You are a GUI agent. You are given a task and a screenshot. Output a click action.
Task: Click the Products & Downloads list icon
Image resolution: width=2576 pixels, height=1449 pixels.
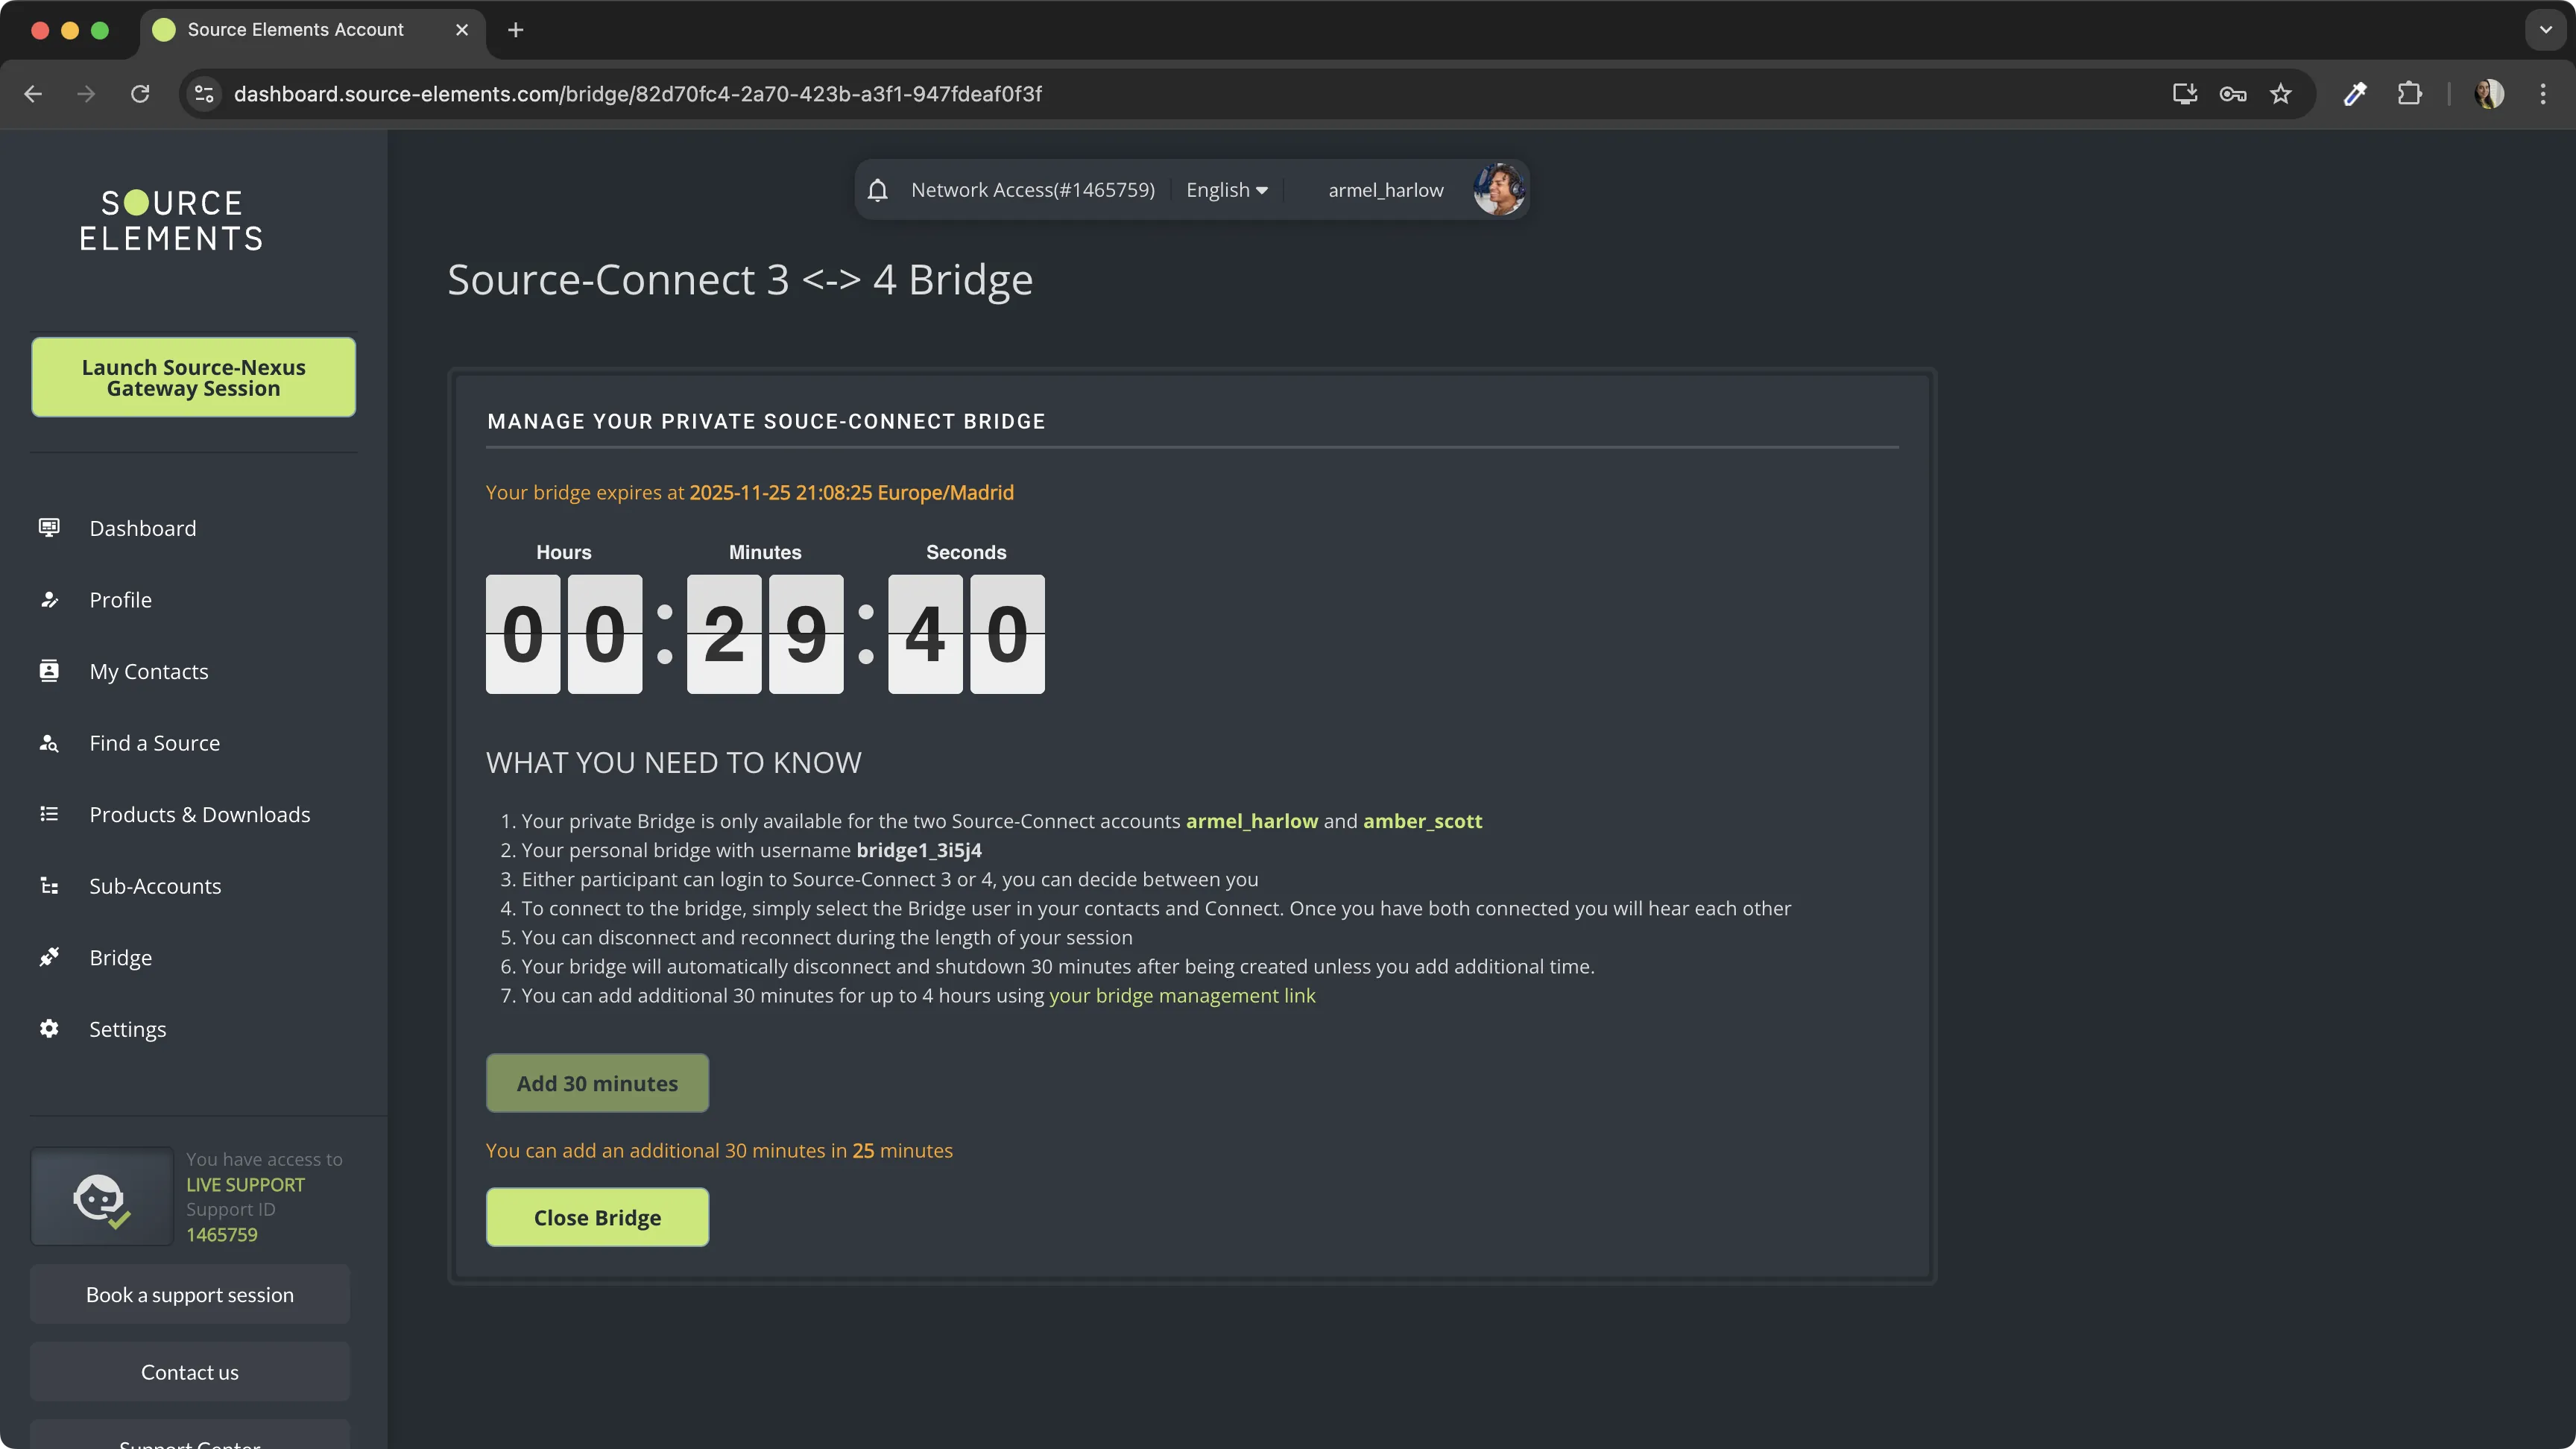[49, 814]
